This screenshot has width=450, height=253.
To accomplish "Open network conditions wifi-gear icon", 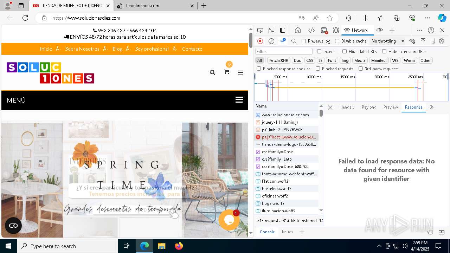I will coord(412,41).
